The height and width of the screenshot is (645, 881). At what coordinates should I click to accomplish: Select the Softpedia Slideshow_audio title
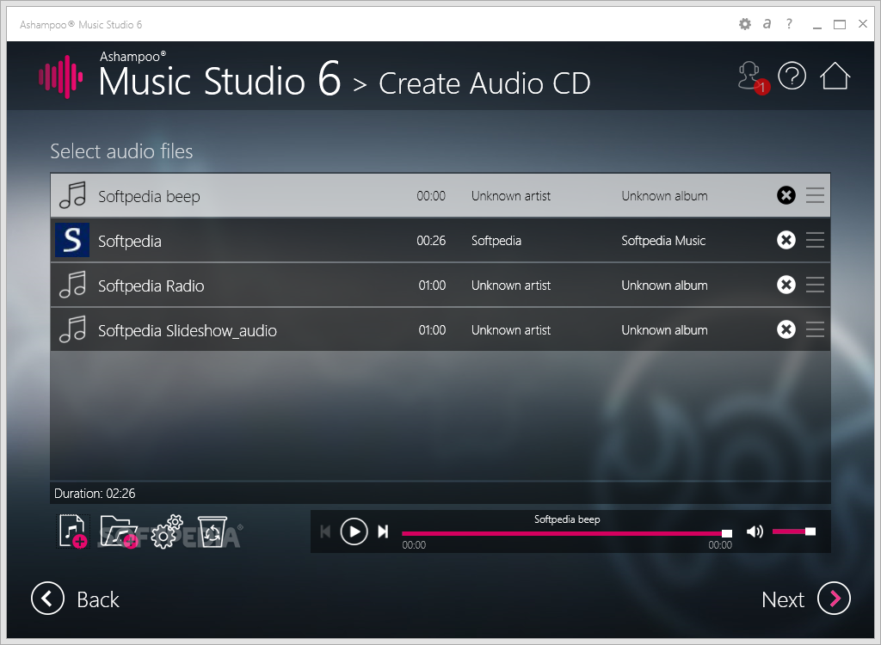187,331
